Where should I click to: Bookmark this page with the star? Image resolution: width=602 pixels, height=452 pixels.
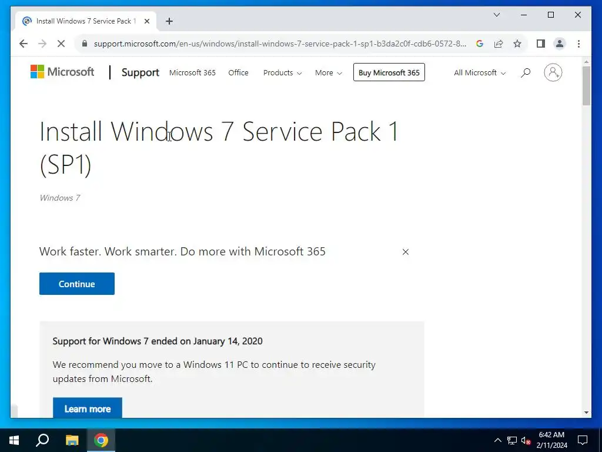(517, 44)
